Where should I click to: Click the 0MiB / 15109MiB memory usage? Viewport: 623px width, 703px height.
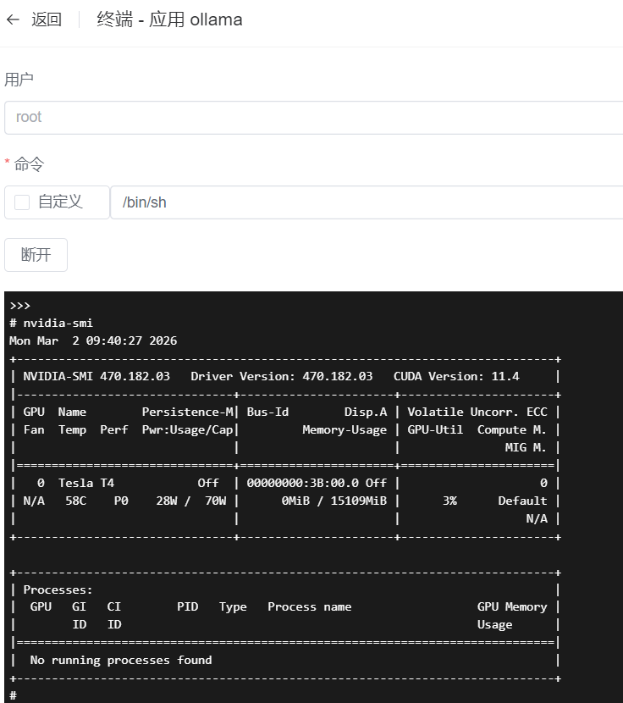point(334,501)
